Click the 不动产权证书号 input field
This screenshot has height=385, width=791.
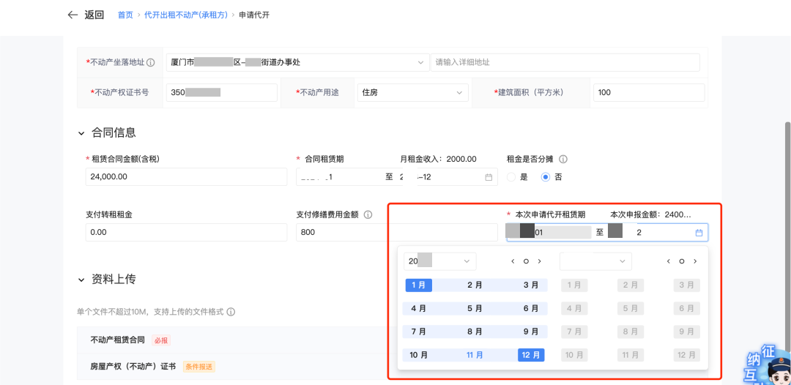pyautogui.click(x=221, y=93)
